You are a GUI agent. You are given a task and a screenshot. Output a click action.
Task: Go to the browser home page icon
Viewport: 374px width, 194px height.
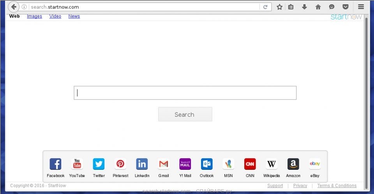pos(318,7)
